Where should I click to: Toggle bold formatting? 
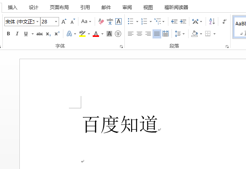(x=8, y=34)
